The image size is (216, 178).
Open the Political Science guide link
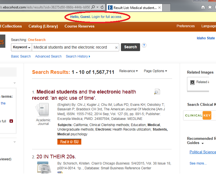203,152
